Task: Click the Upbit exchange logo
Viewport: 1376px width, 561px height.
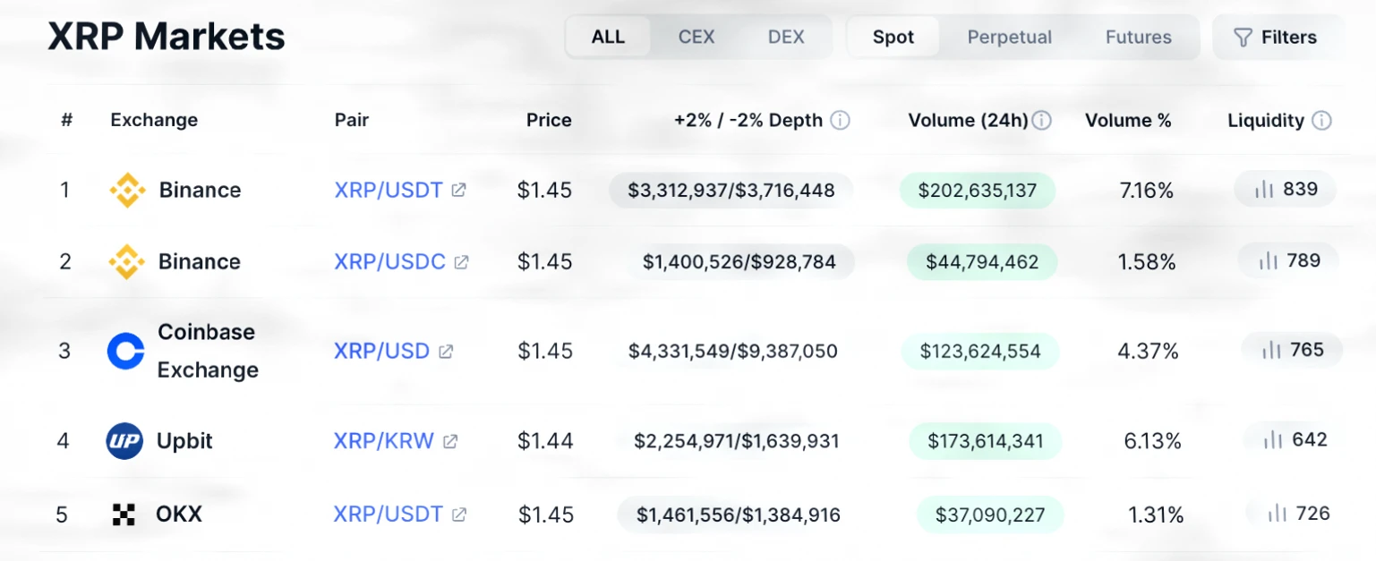Action: coord(126,440)
